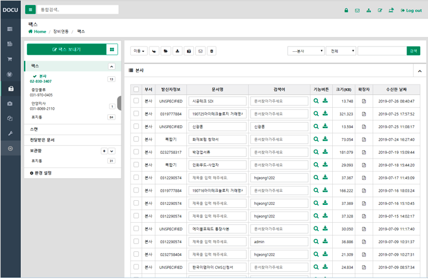
Task: Preview the 화재보험 청약서 document with magnifier
Action: [316, 139]
